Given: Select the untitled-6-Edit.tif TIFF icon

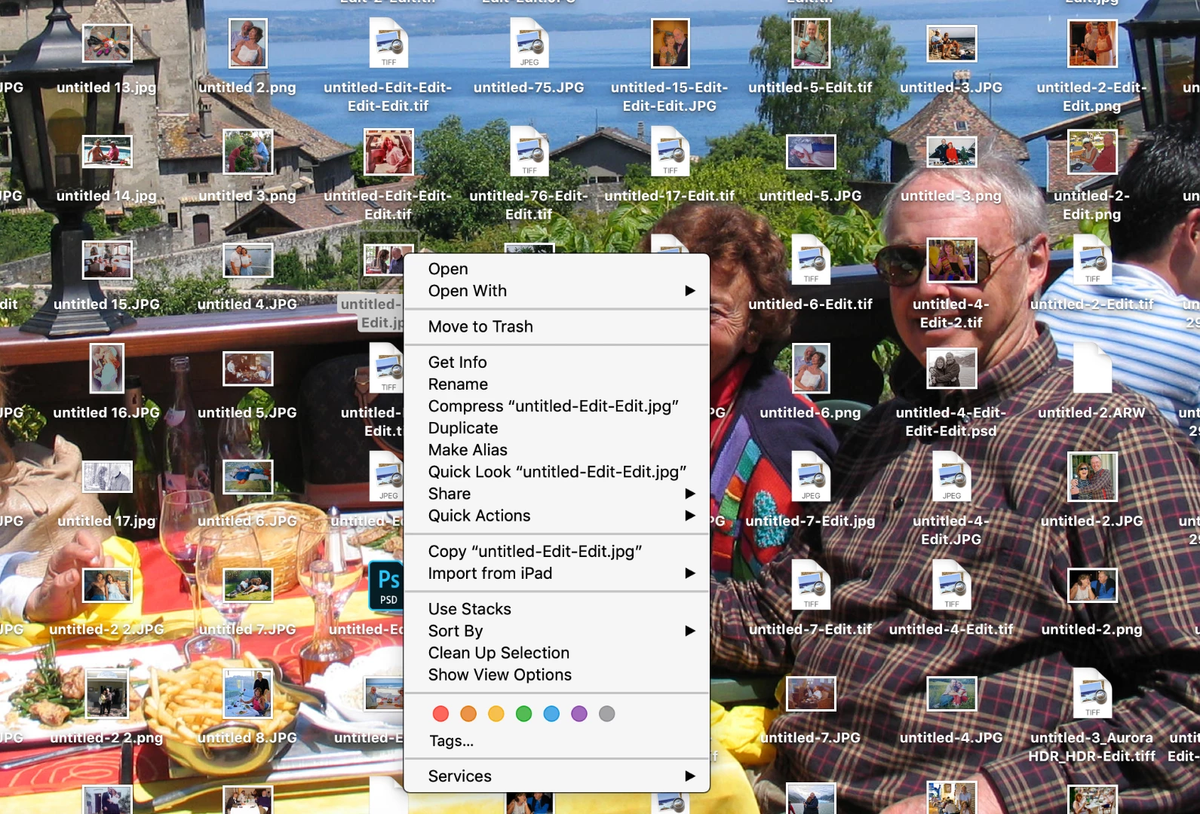Looking at the screenshot, I should click(811, 260).
